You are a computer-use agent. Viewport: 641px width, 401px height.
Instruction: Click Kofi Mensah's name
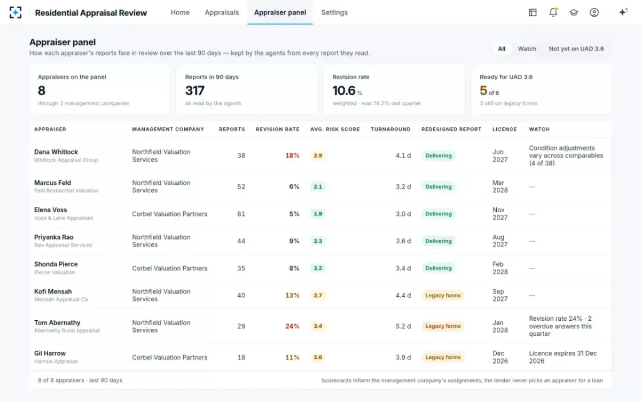coord(53,291)
